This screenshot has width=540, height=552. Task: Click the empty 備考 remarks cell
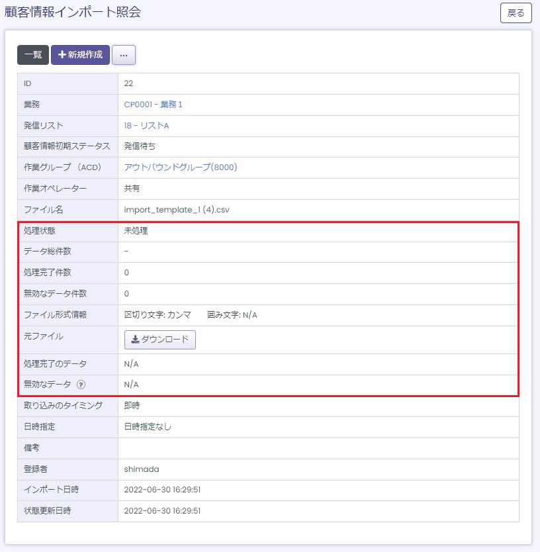[318, 448]
